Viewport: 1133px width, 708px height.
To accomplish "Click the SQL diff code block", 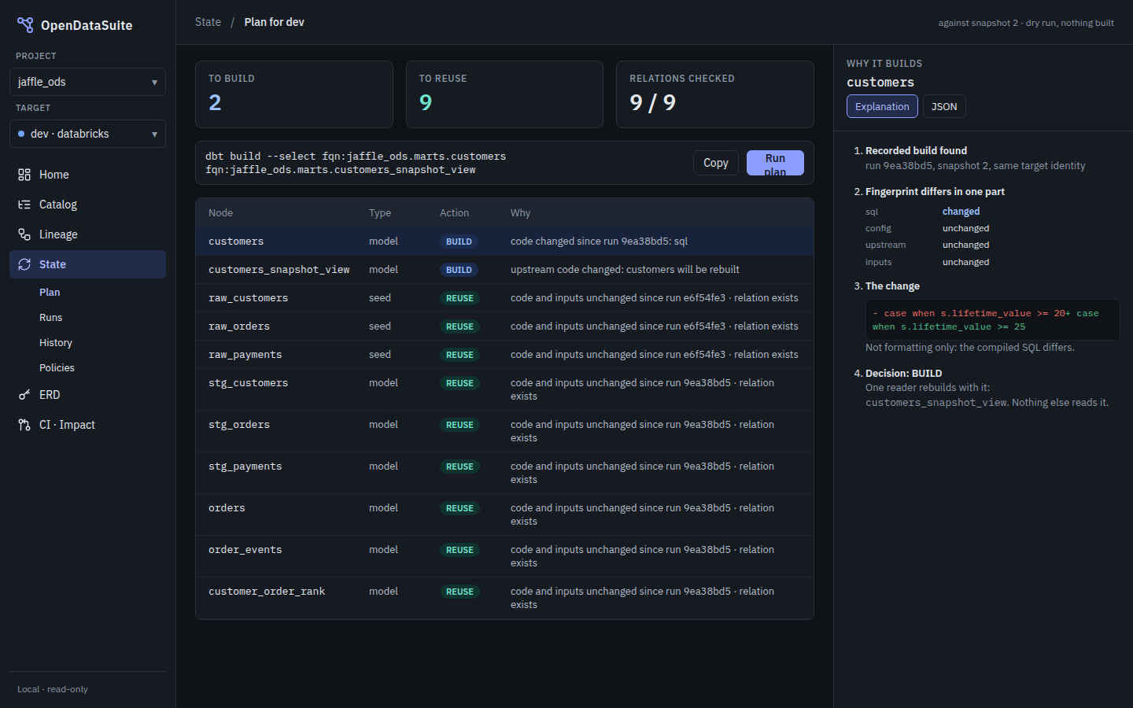I will tap(992, 319).
